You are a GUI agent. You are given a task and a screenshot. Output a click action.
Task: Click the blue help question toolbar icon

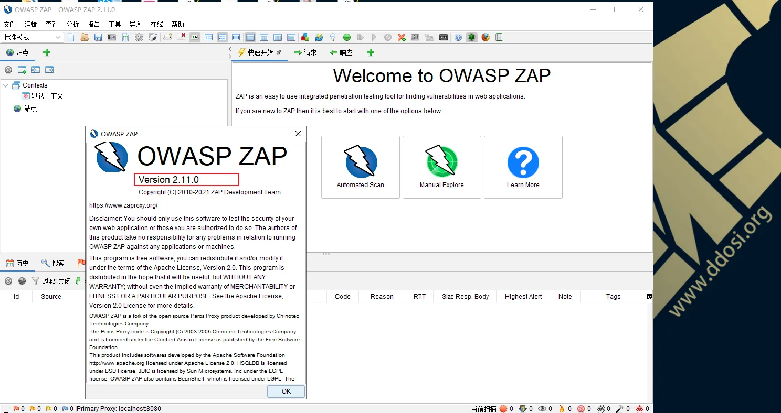click(458, 37)
